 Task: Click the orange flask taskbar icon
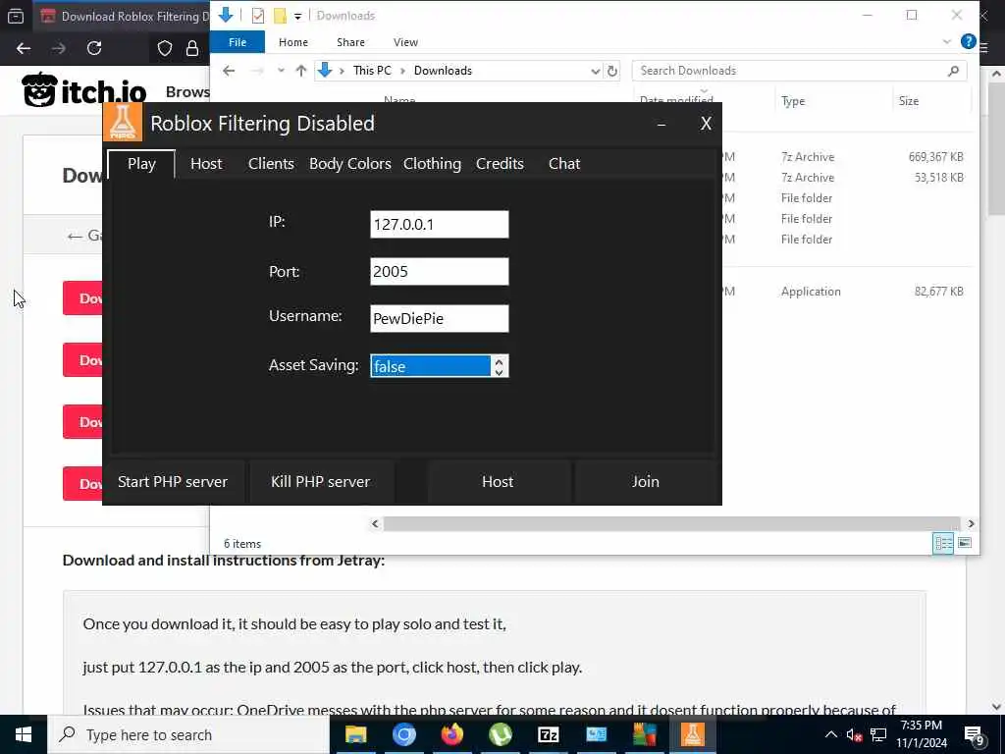(x=692, y=734)
